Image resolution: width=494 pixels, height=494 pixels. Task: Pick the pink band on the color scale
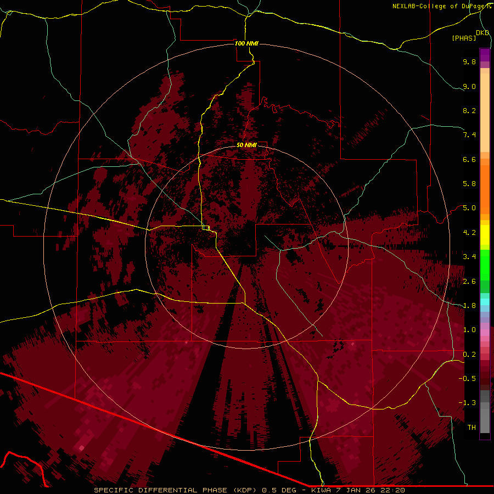pos(485,333)
